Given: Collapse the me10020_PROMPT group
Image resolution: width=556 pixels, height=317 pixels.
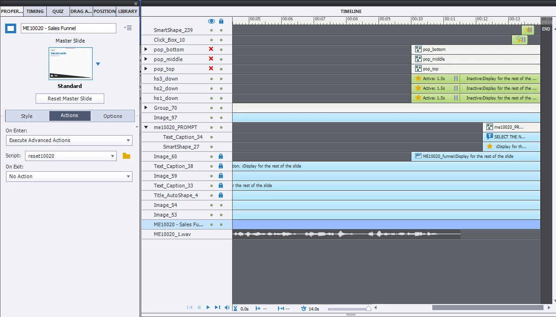Looking at the screenshot, I should coord(146,127).
